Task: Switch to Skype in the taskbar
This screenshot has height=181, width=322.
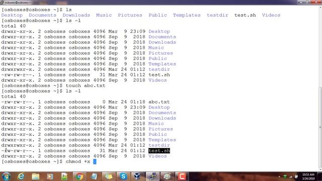Action: tap(123, 176)
